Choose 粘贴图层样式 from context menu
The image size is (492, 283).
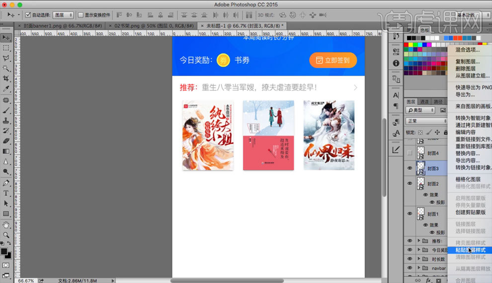470,250
